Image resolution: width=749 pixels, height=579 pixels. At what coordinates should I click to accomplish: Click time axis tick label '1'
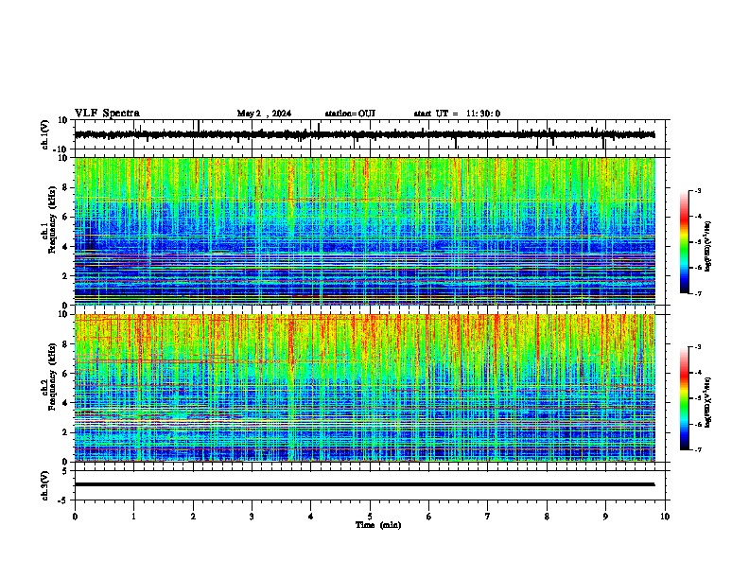[133, 517]
